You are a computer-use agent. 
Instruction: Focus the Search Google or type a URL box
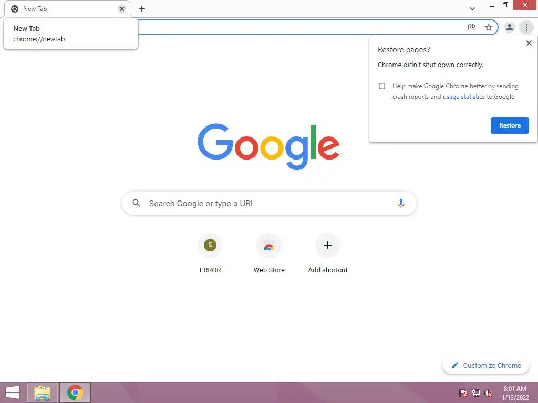tap(269, 203)
